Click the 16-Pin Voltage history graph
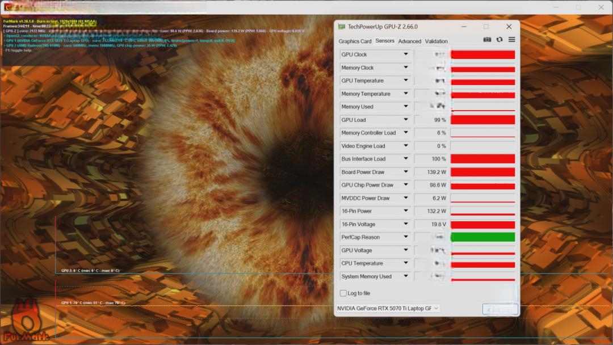 click(x=483, y=224)
